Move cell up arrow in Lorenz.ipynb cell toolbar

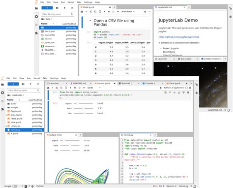click(x=170, y=93)
